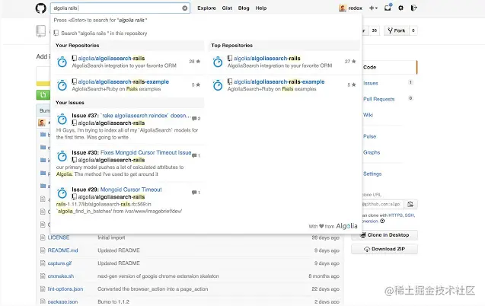Open the redox user profile avatar
Viewport: 485px width, 306px height.
coord(343,8)
